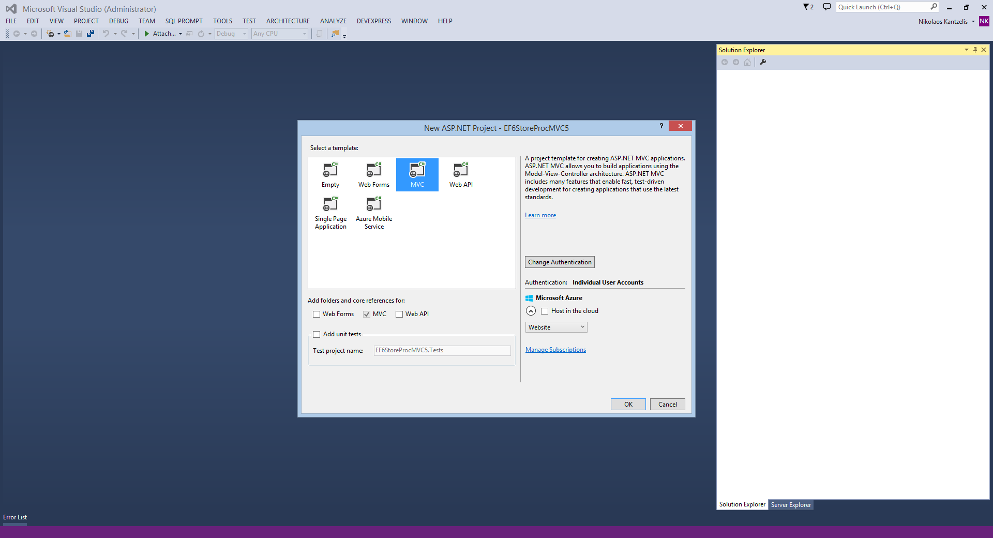Pin the Solution Explorer panel
Screen dimensions: 993x538
point(975,50)
